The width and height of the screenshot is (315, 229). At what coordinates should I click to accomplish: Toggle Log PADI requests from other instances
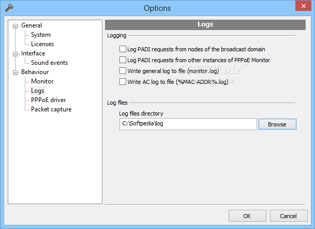[x=123, y=60]
